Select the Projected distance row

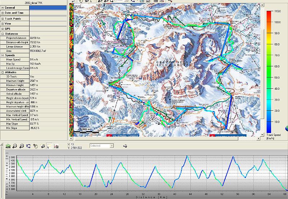pyautogui.click(x=33, y=38)
